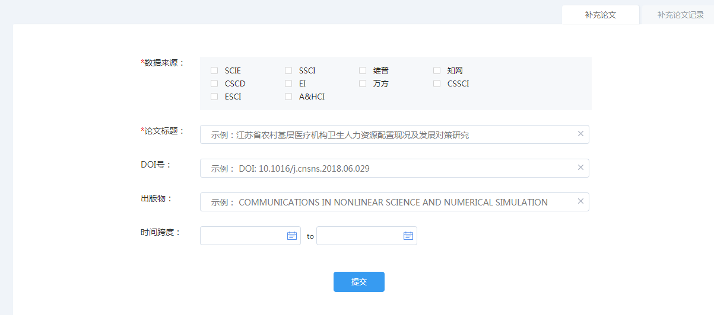
Task: Submit the form with 提交 button
Action: coord(359,282)
